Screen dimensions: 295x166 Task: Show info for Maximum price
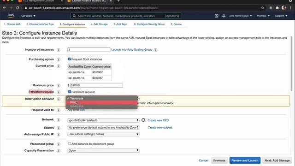click(59, 85)
